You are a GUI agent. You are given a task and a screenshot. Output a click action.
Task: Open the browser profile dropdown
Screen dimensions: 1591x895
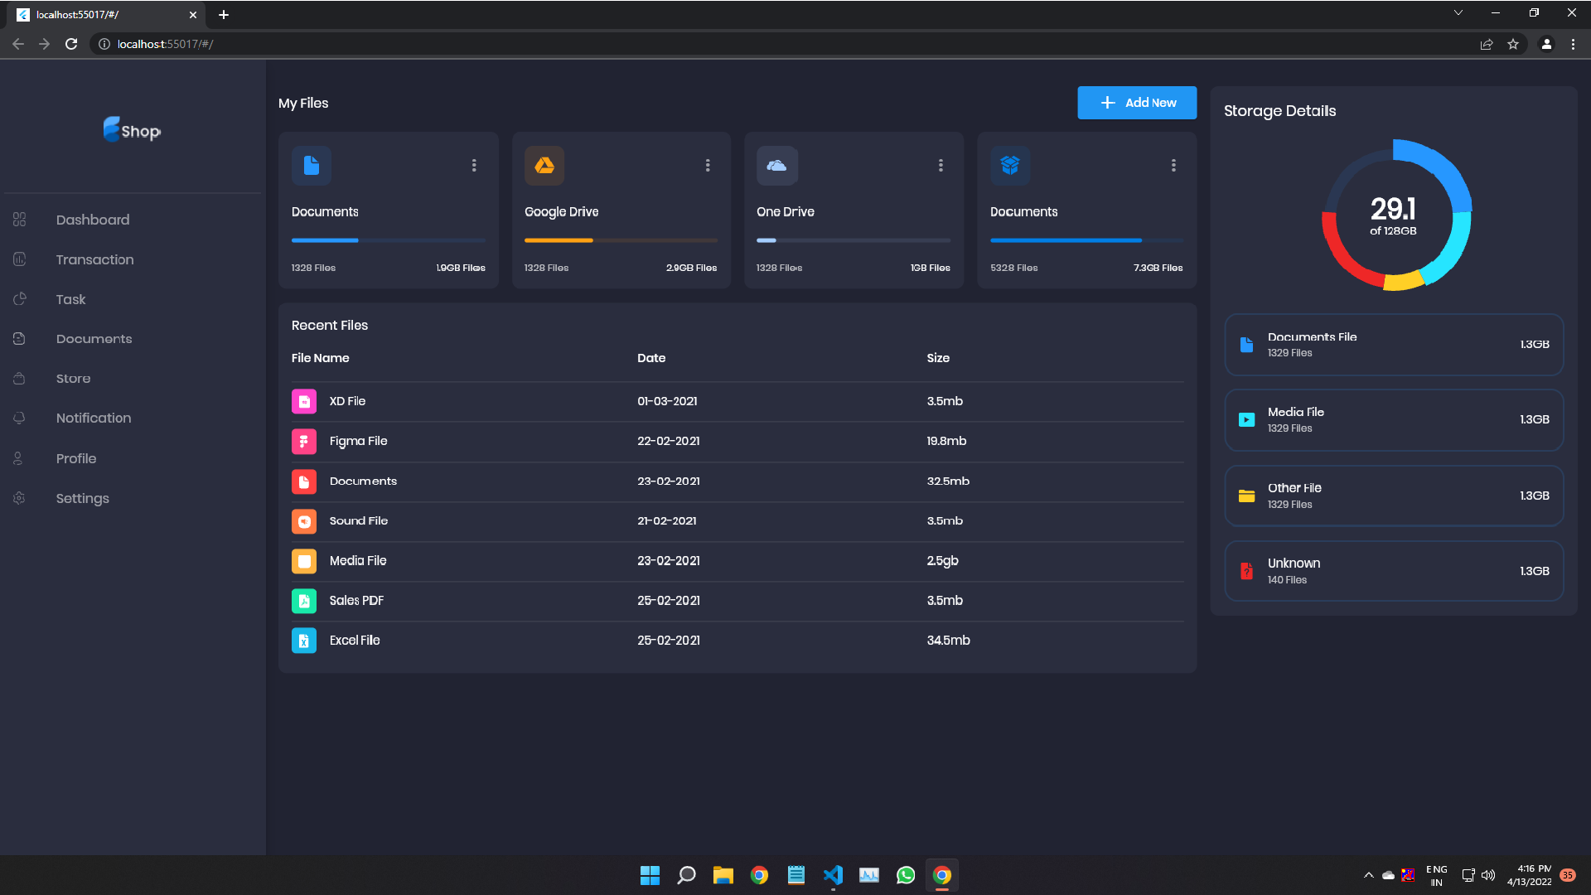pos(1546,44)
